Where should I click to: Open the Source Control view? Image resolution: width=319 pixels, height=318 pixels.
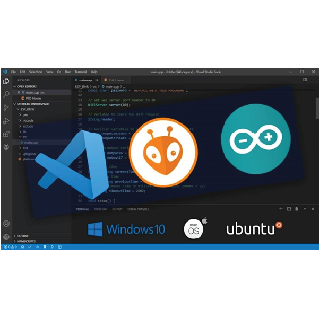6,108
